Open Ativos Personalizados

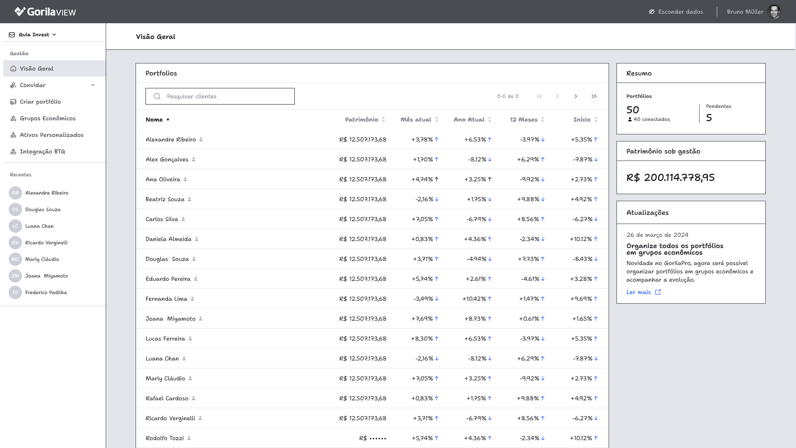point(52,135)
